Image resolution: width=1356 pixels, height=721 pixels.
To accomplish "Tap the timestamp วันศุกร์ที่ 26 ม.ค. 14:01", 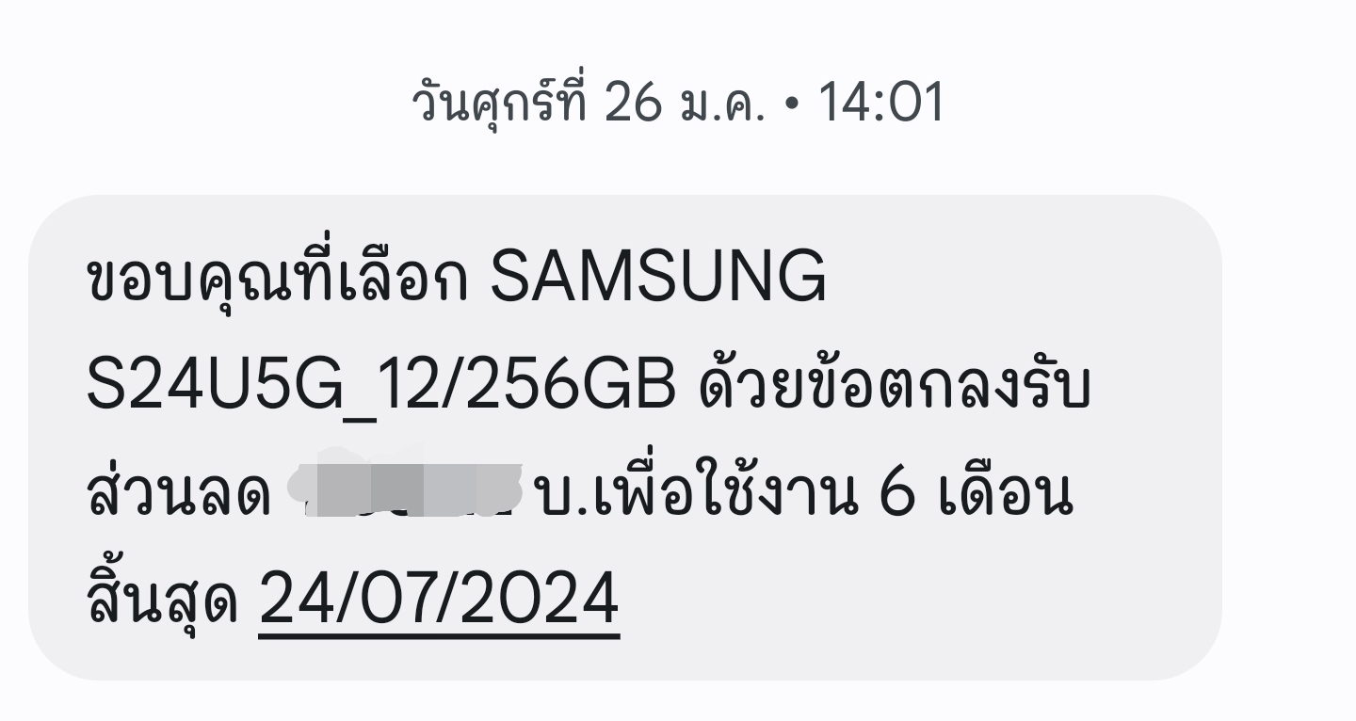I will (x=678, y=103).
